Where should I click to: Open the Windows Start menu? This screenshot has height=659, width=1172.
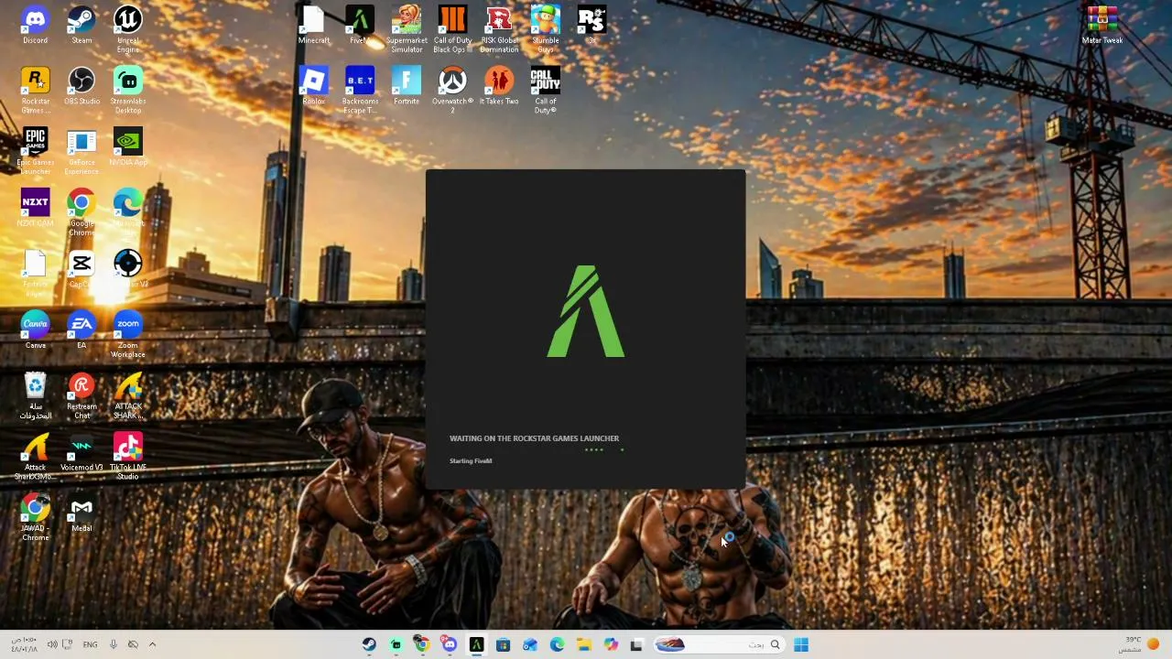click(x=801, y=644)
